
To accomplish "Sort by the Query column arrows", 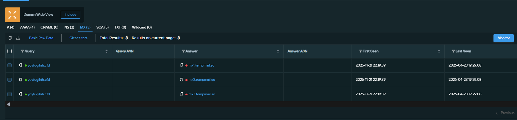I will coord(107,51).
